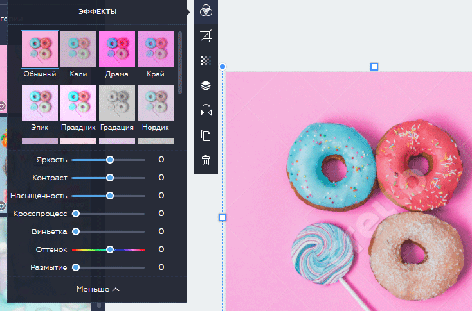Select the Обычный effect thumbnail
472x311 pixels.
tap(40, 49)
